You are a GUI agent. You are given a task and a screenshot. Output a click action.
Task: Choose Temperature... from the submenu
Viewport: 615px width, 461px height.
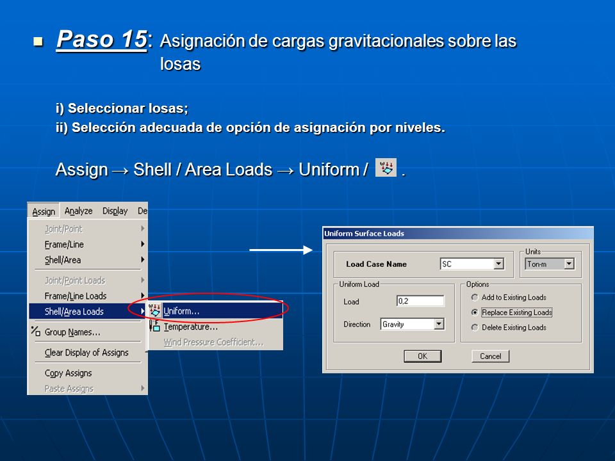tap(215, 327)
